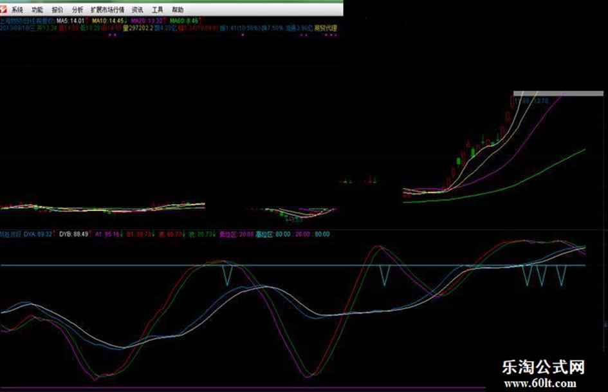Click the 低位区 20.00 label
The image size is (608, 392).
tap(237, 234)
